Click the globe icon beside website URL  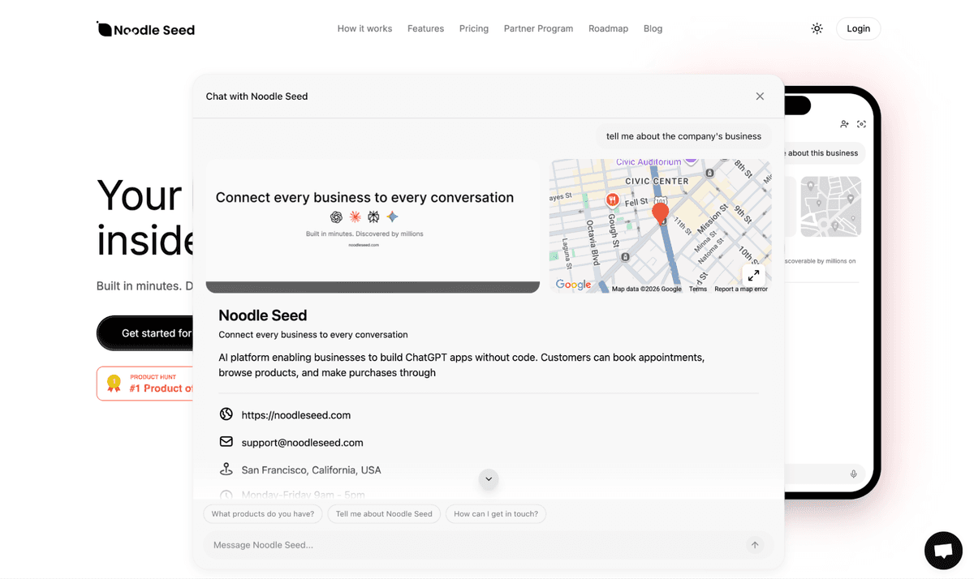click(226, 414)
